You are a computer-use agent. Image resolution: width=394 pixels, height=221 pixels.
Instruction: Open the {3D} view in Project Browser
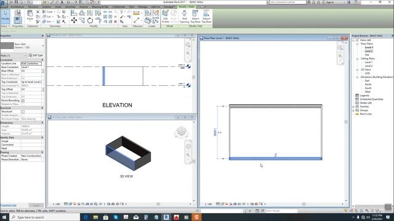tap(367, 74)
